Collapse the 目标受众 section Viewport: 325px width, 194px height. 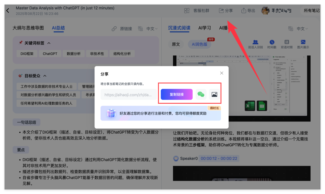45,76
